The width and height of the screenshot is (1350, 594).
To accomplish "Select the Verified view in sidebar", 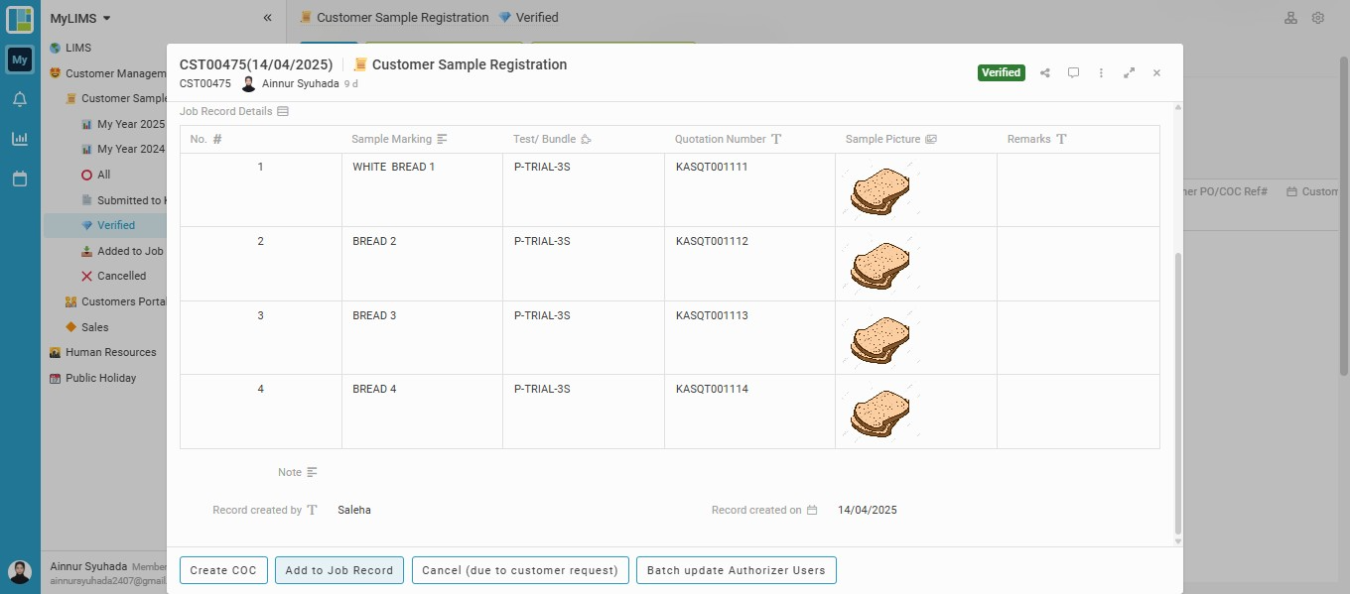I will [104, 225].
